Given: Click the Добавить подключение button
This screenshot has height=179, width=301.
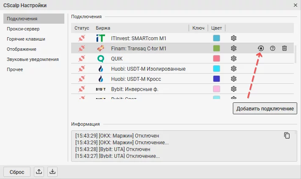Looking at the screenshot, I should (x=265, y=108).
